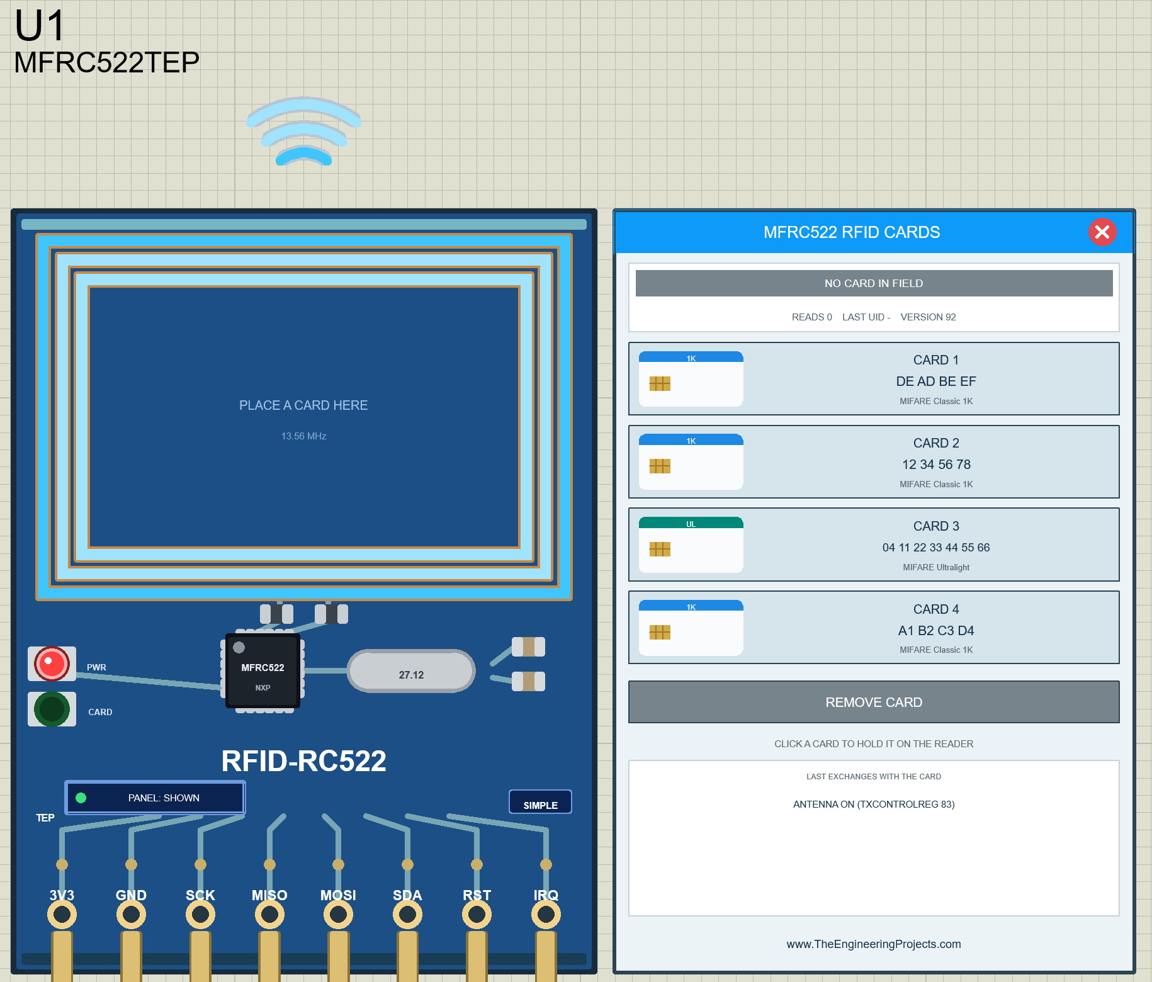Select Card 1 with UID DE AD BE EF
The height and width of the screenshot is (982, 1152).
tap(874, 379)
